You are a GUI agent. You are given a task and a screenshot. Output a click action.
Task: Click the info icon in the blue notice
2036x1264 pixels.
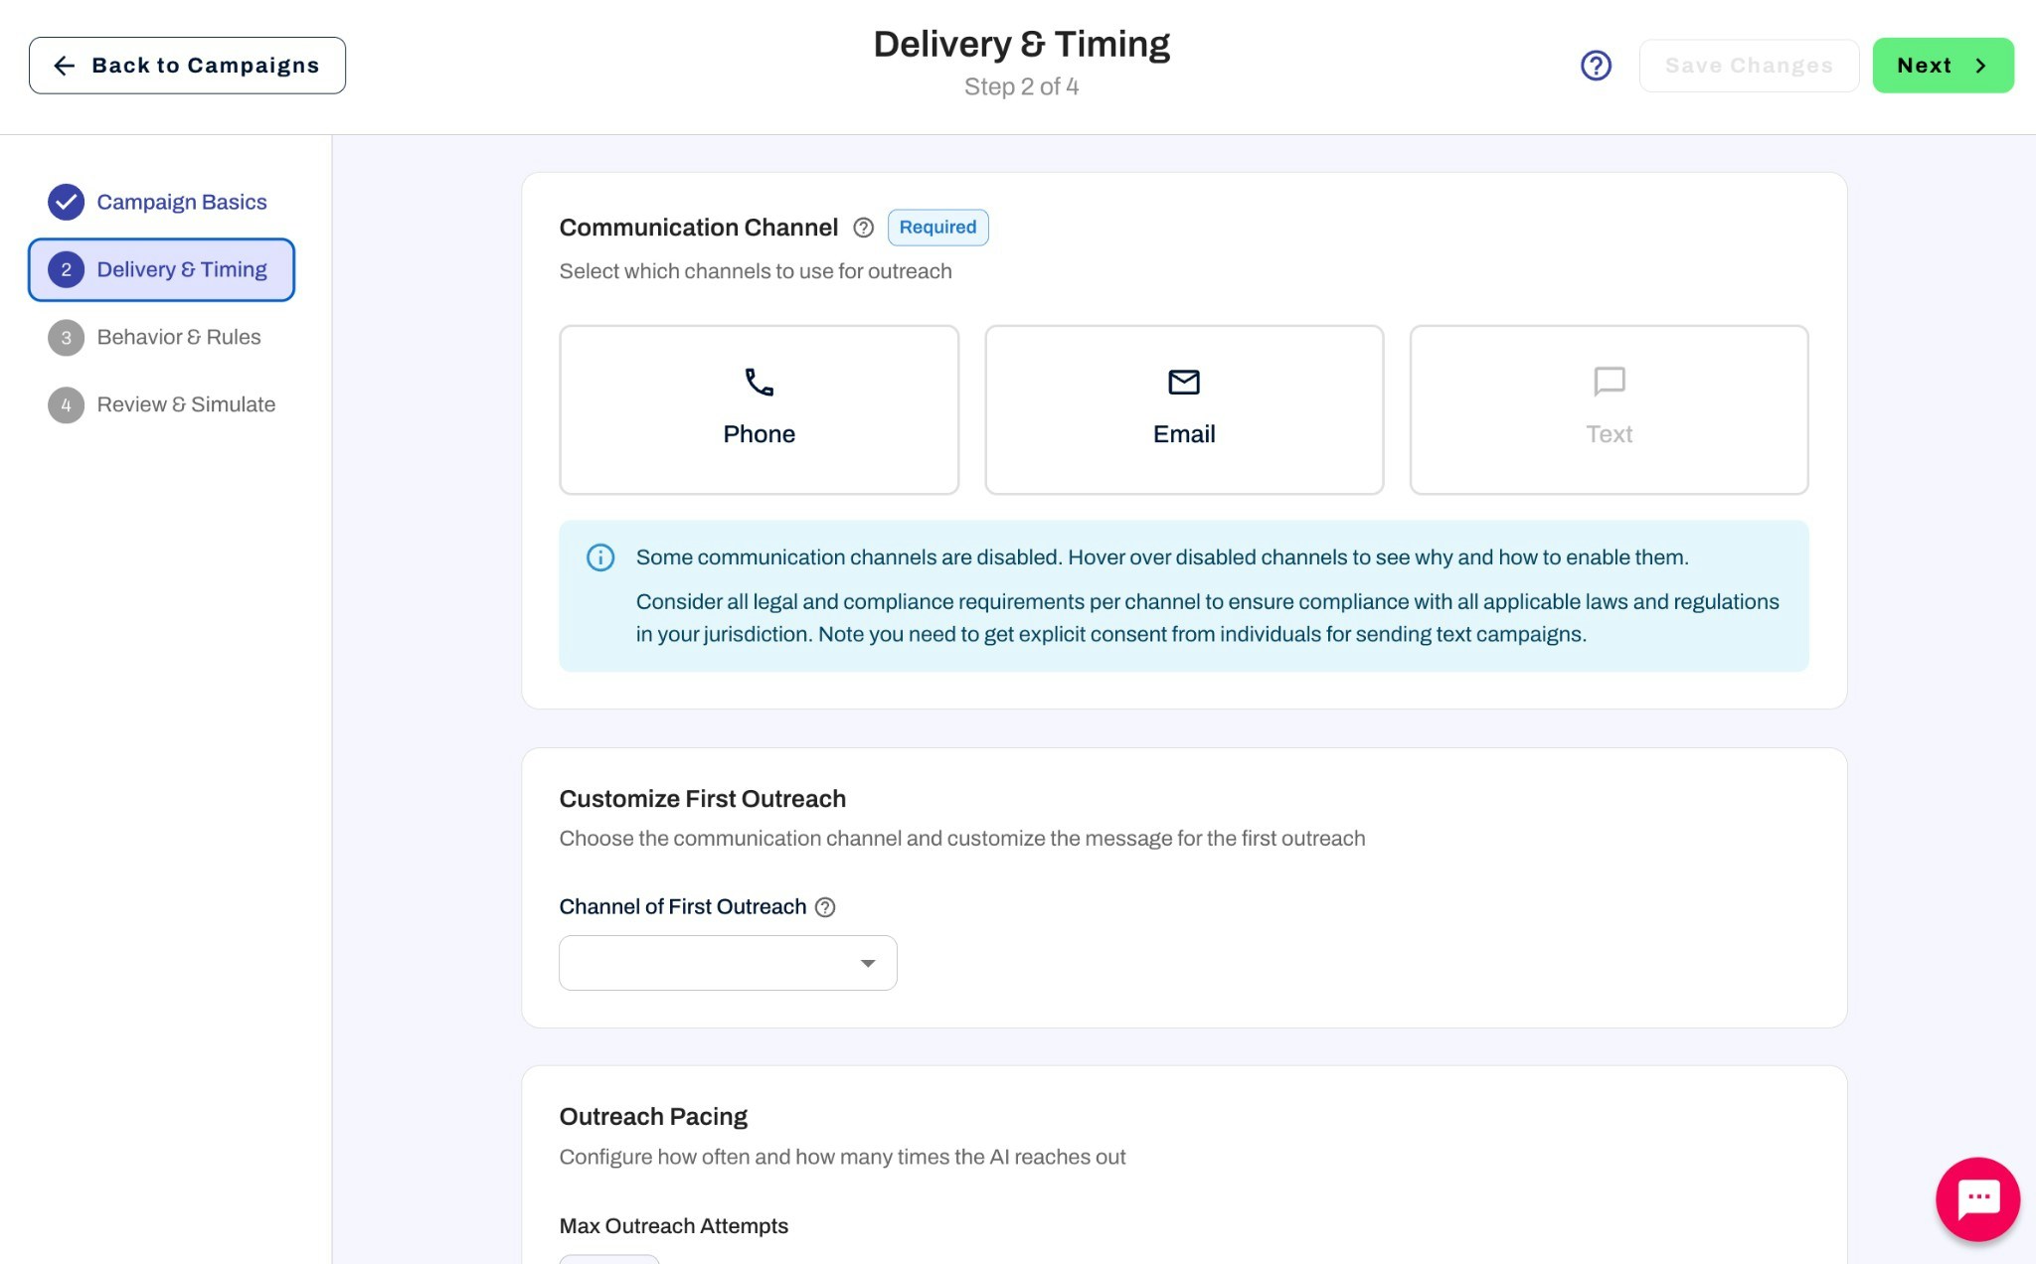pyautogui.click(x=600, y=557)
